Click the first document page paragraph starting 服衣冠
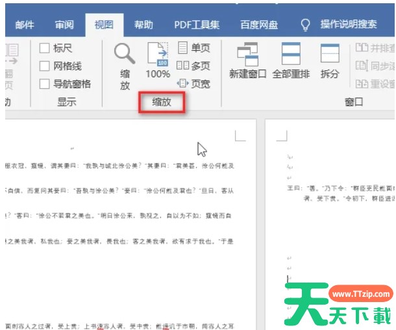The width and height of the screenshot is (396, 330). [119, 166]
